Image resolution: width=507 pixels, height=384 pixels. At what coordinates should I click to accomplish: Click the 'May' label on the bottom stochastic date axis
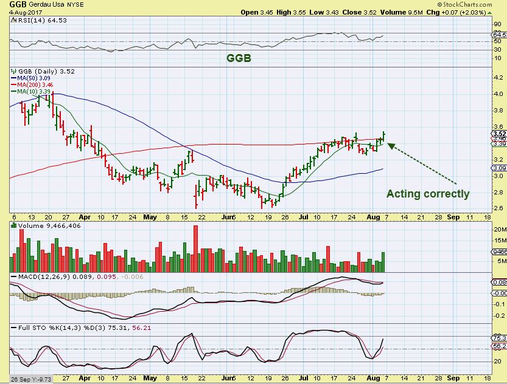(x=150, y=378)
